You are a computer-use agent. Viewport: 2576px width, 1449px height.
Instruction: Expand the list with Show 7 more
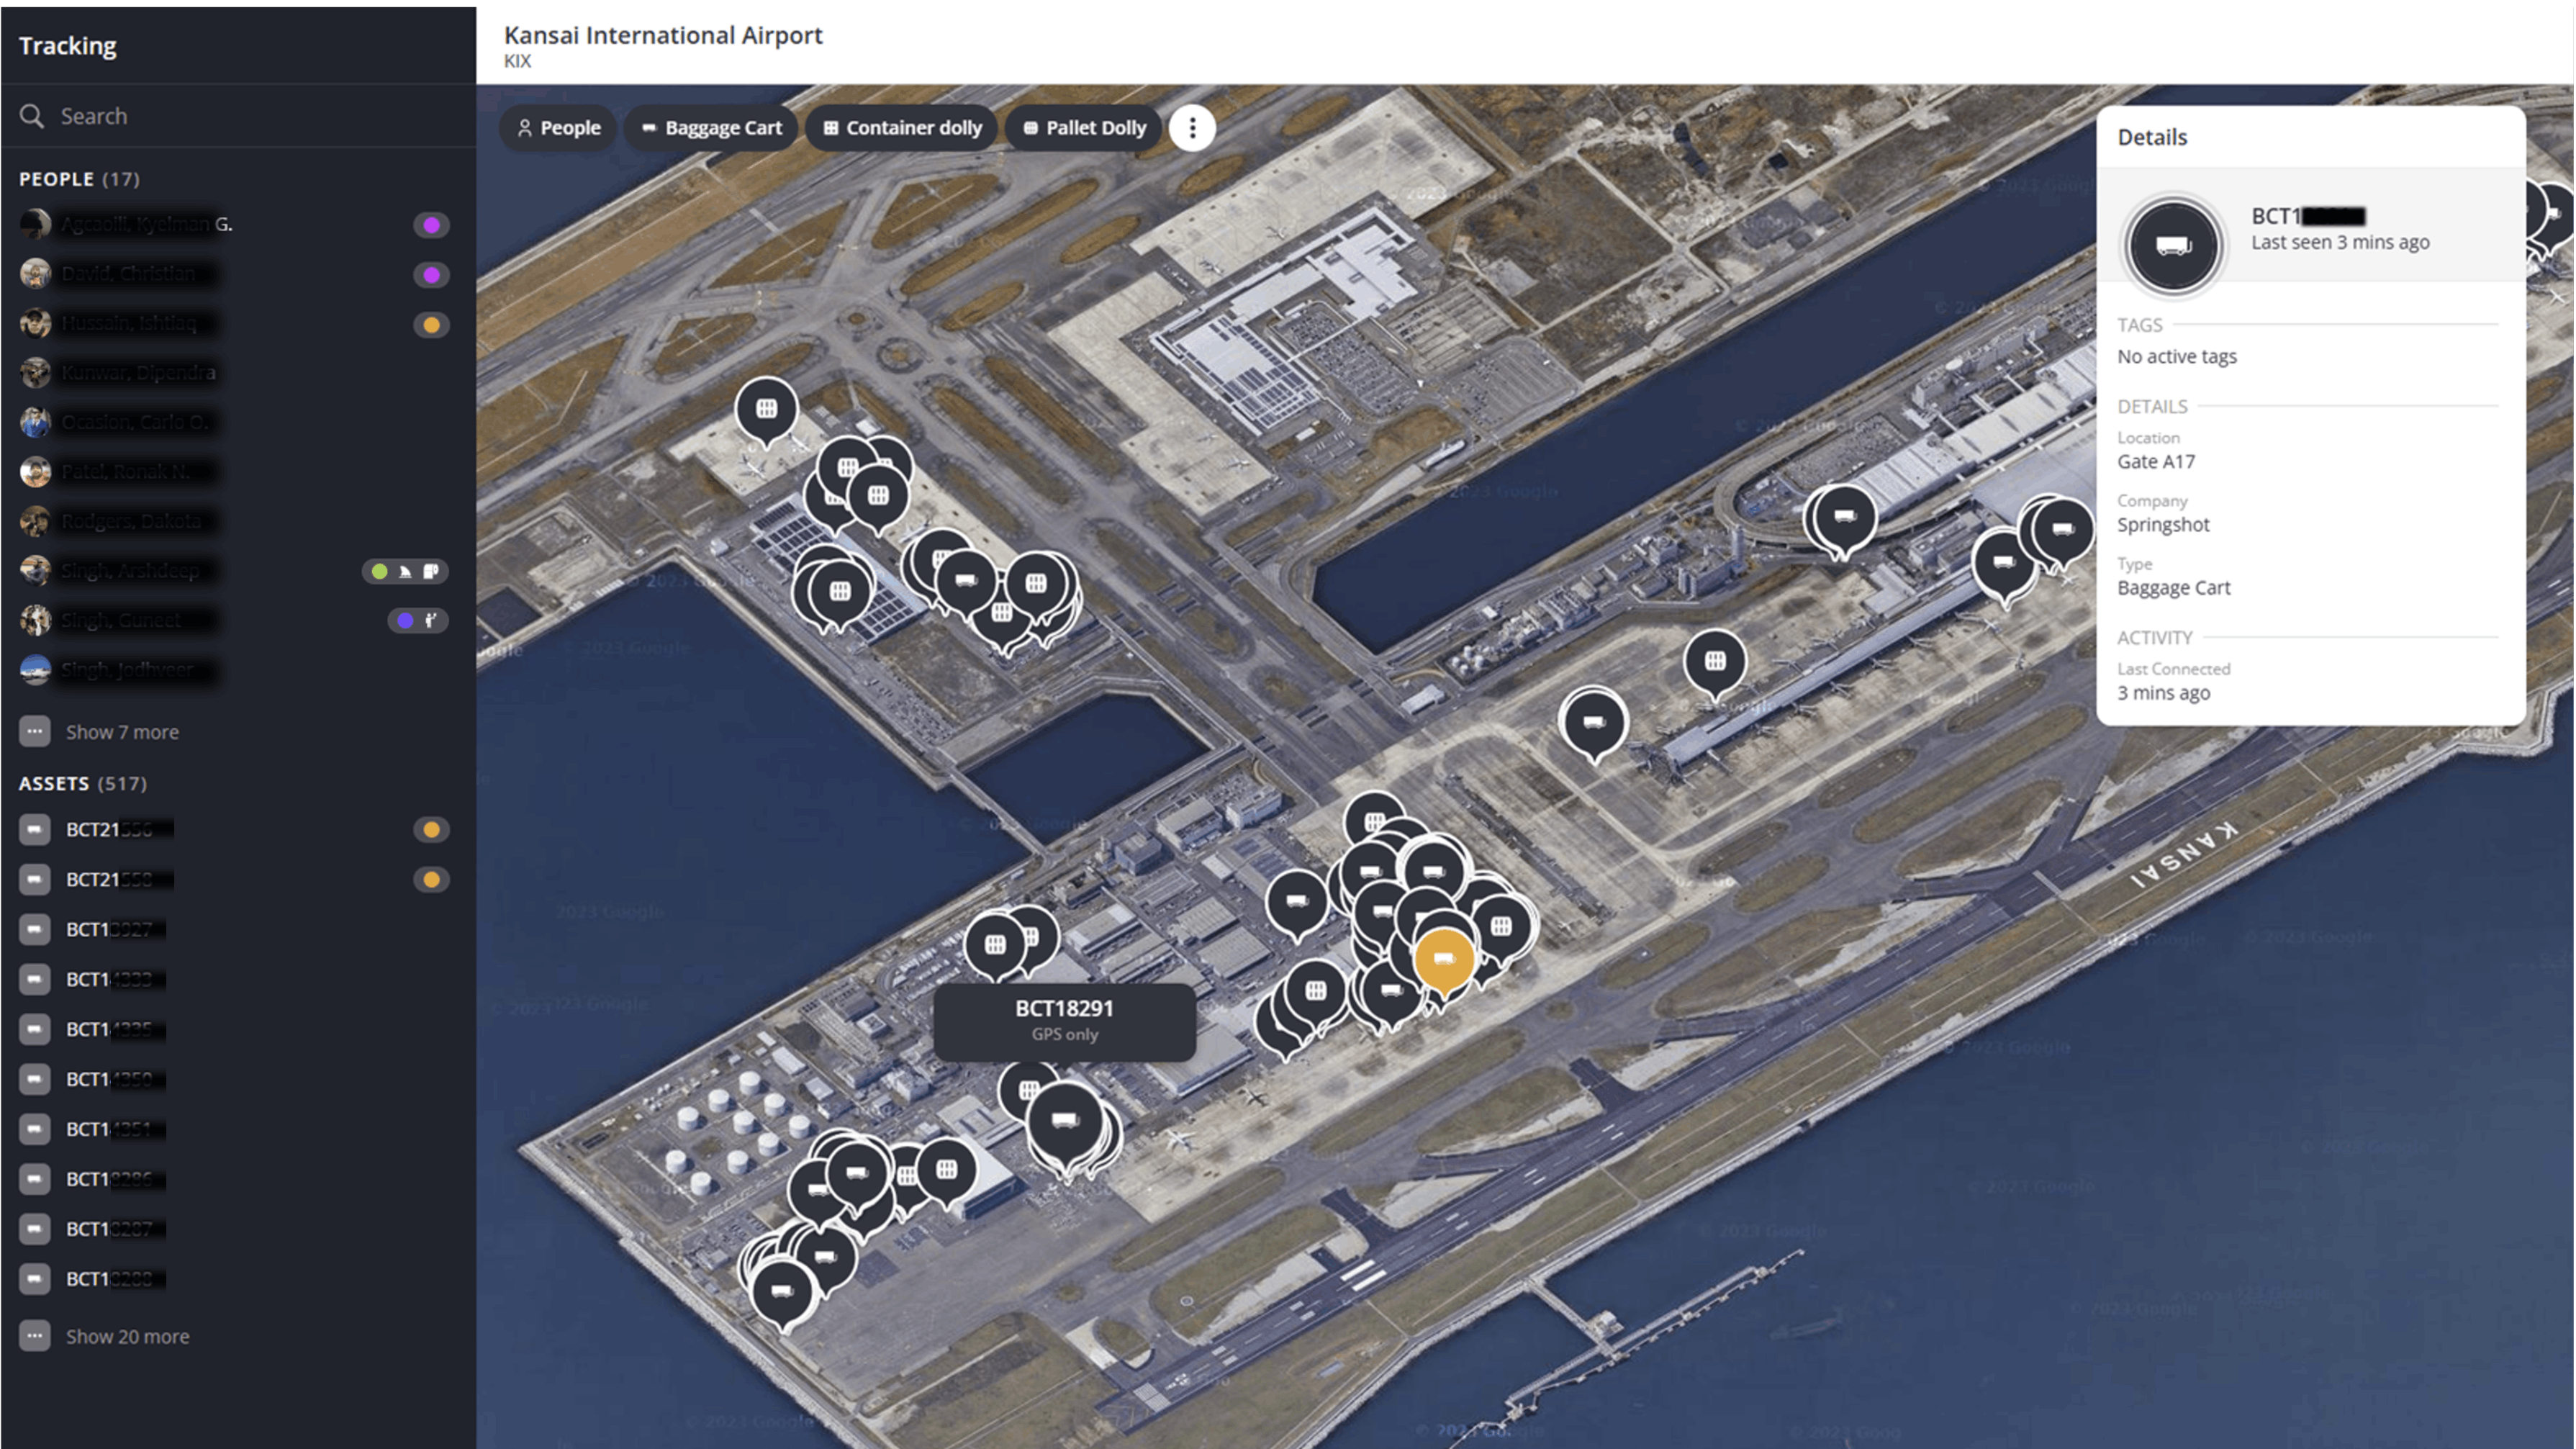(x=122, y=732)
